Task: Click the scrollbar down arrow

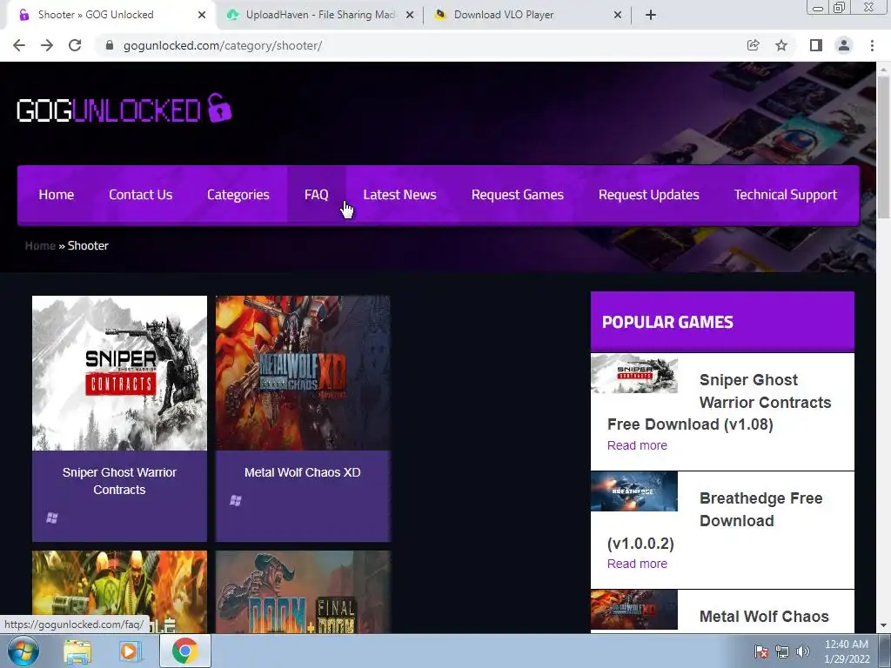Action: (x=883, y=625)
